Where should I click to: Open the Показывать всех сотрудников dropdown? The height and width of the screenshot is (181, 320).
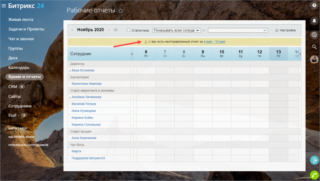(177, 30)
